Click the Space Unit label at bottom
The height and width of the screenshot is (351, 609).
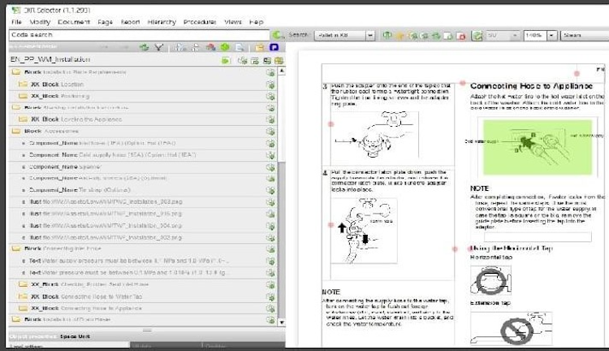pyautogui.click(x=75, y=336)
